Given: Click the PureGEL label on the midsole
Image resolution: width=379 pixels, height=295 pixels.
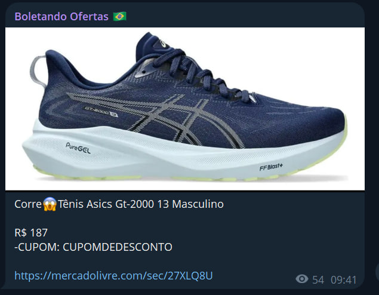Looking at the screenshot, I should click(x=78, y=148).
